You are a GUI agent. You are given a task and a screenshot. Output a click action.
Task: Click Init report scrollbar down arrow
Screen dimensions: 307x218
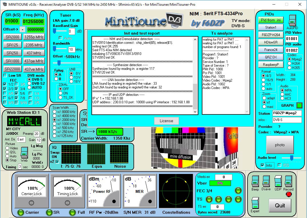[x=195, y=112]
